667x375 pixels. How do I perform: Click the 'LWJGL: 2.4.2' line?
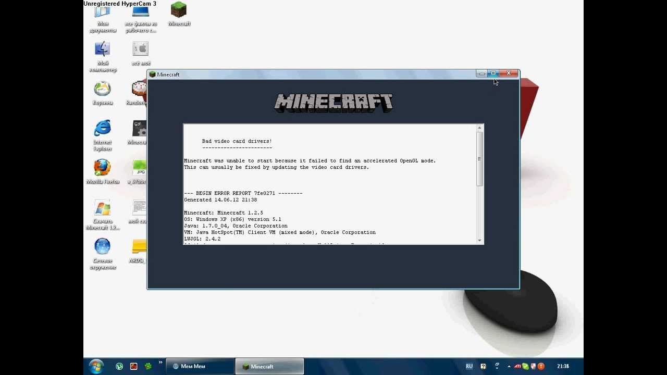point(202,239)
